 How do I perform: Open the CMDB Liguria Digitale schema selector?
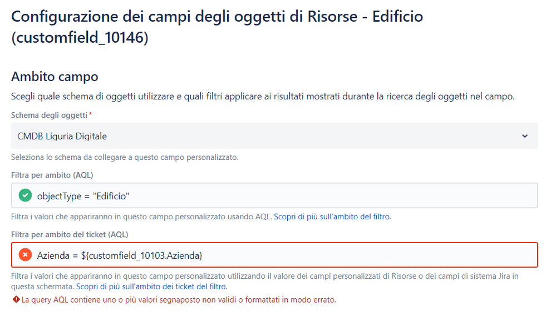(274, 136)
